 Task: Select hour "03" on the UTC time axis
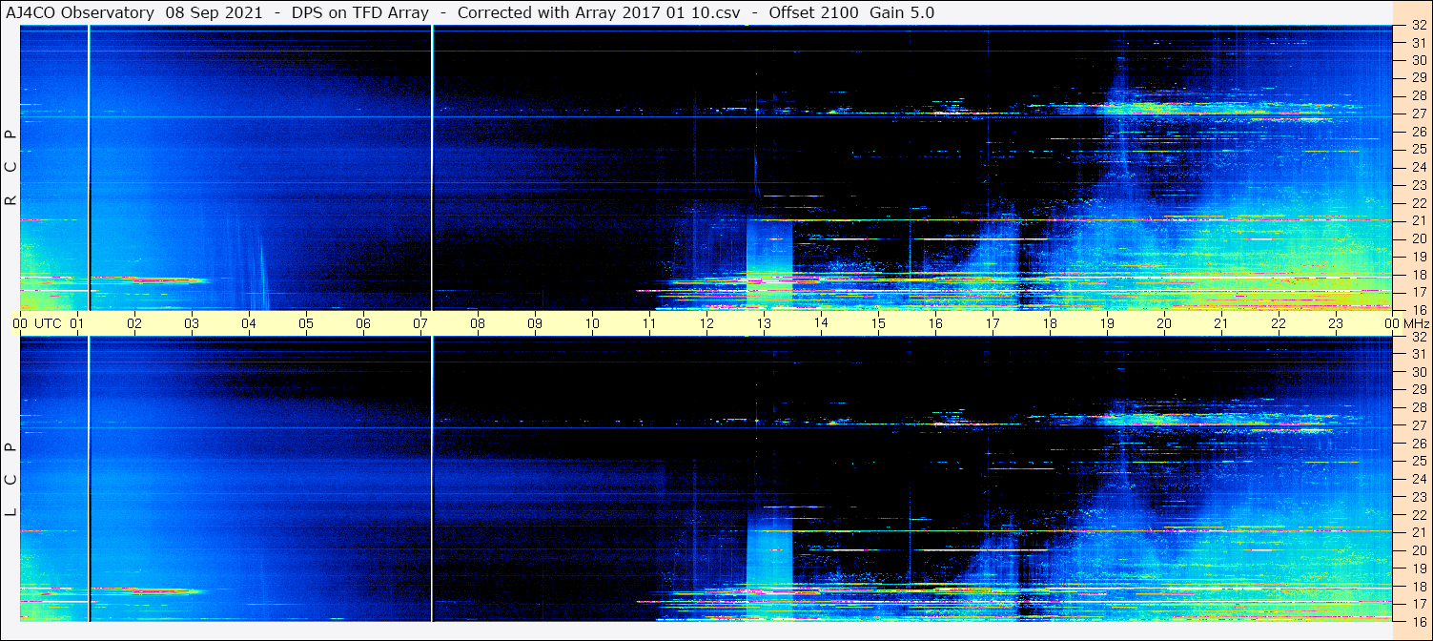tap(192, 323)
